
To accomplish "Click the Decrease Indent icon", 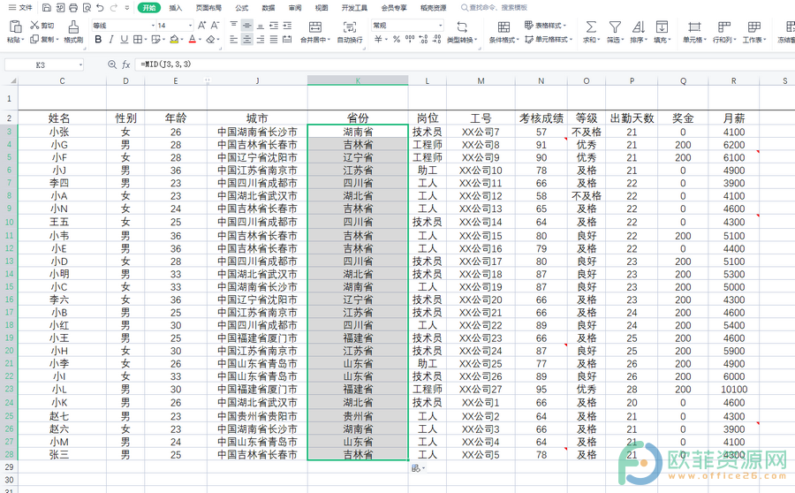I will 274,26.
